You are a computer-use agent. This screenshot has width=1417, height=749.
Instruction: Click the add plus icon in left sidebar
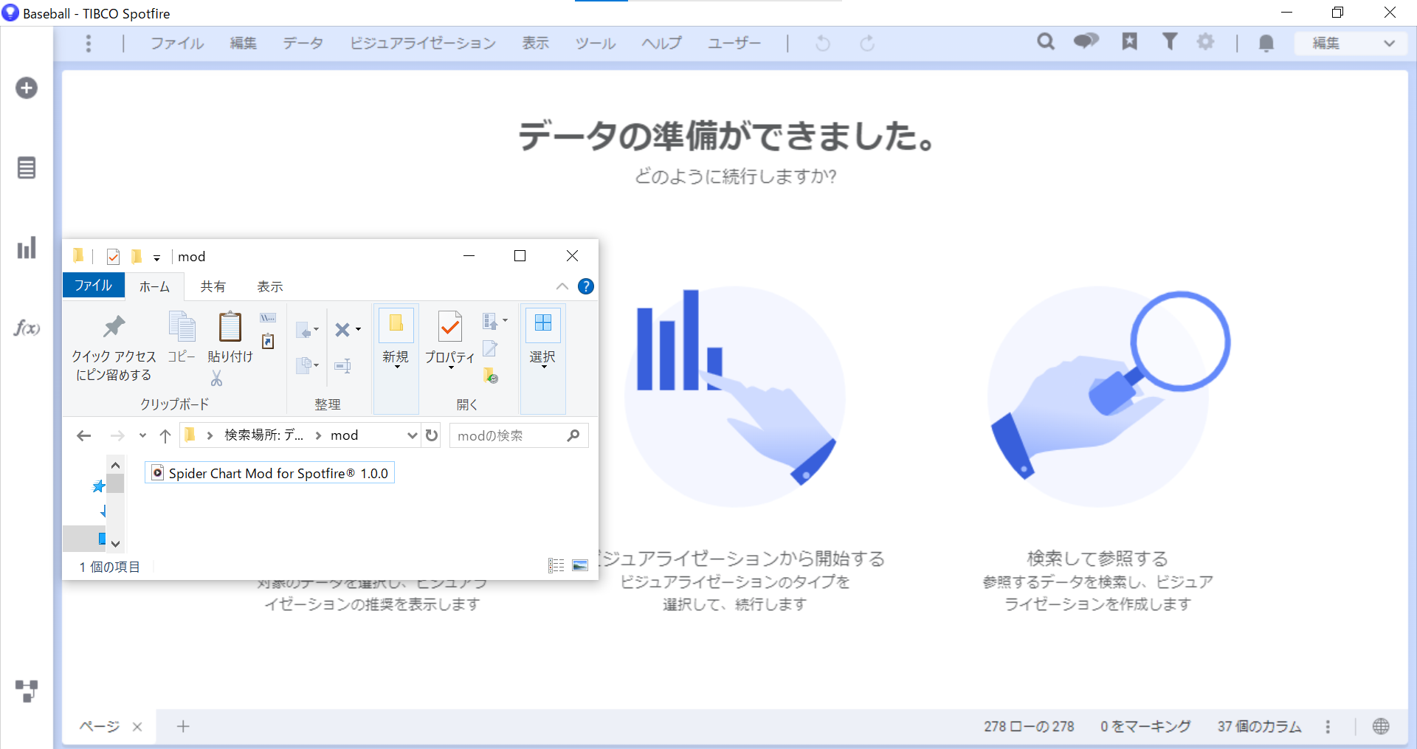click(x=27, y=89)
